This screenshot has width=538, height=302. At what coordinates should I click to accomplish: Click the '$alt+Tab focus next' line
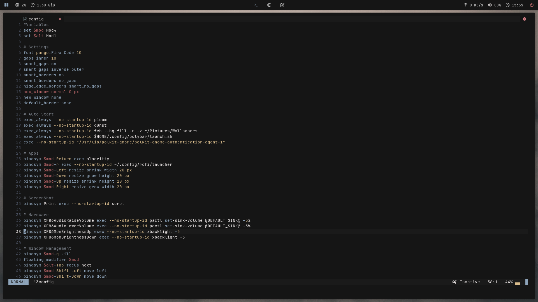[57, 265]
